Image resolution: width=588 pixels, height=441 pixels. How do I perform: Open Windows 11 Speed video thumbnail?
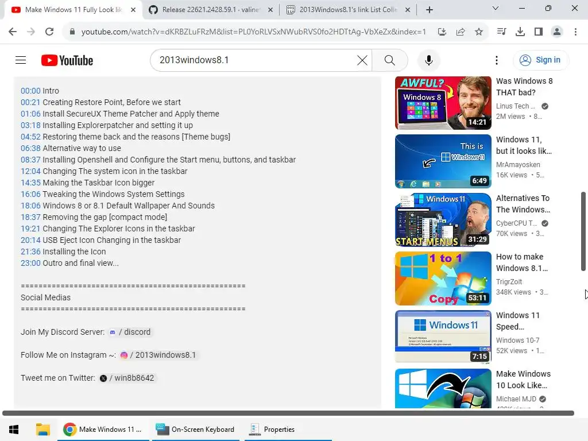click(x=443, y=336)
